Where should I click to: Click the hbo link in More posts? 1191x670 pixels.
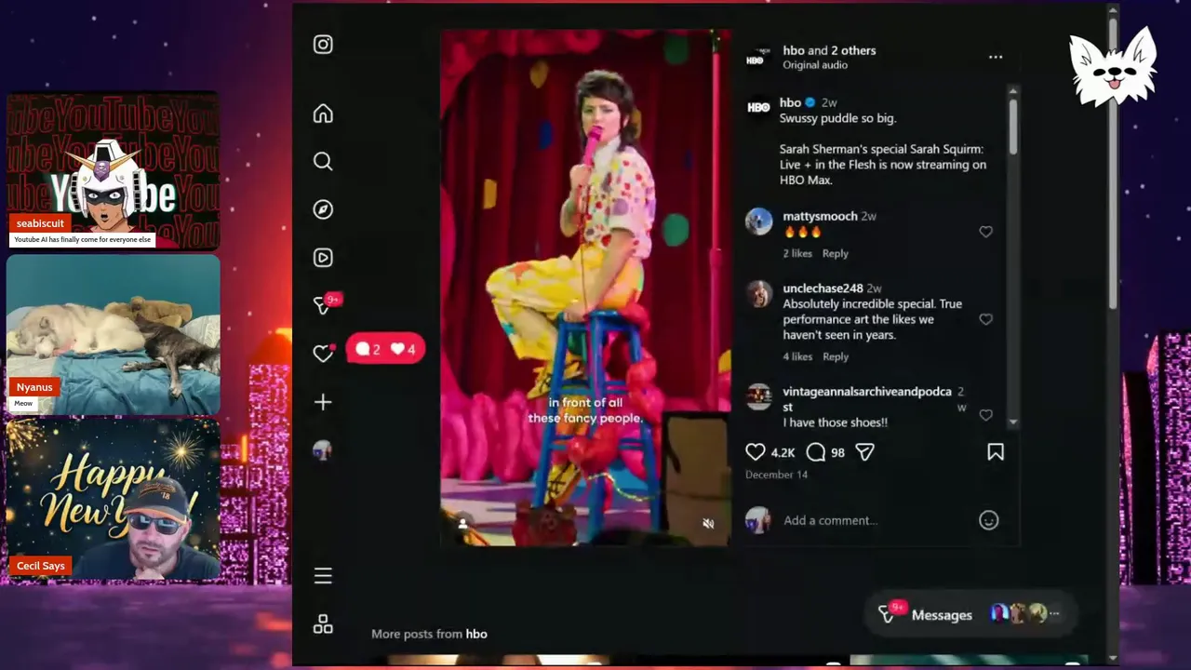coord(476,634)
